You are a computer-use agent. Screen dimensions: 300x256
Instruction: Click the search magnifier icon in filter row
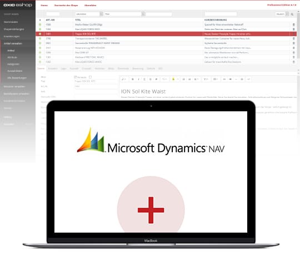tap(292, 14)
